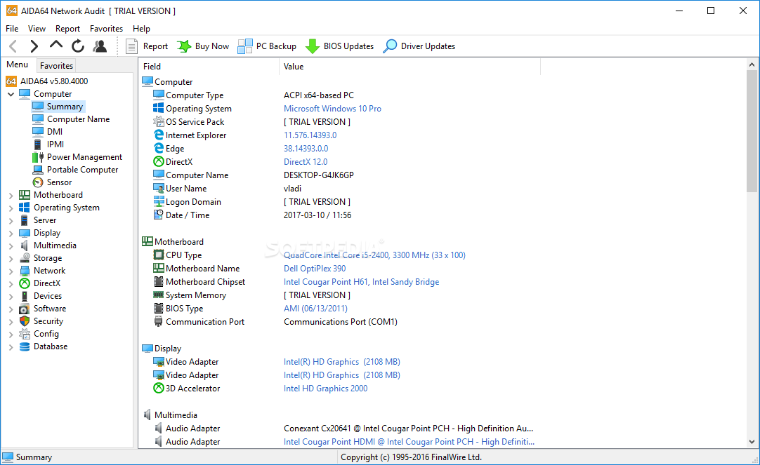Click the scrollbar up arrow

point(752,65)
